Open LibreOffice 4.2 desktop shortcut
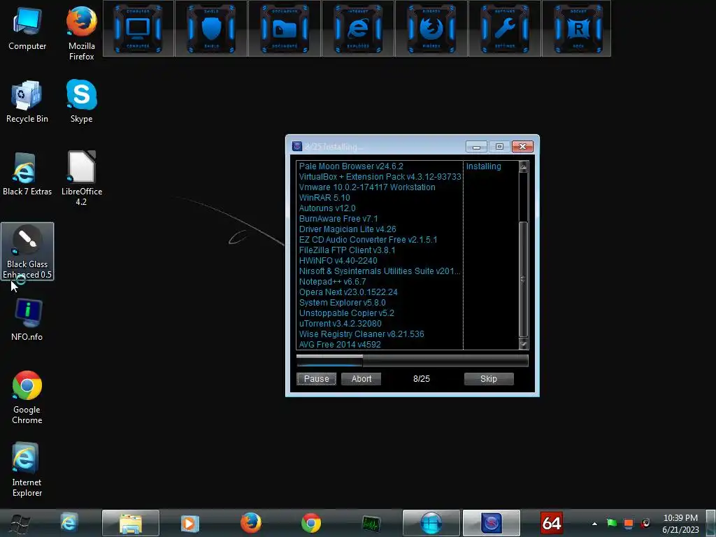 pos(81,178)
